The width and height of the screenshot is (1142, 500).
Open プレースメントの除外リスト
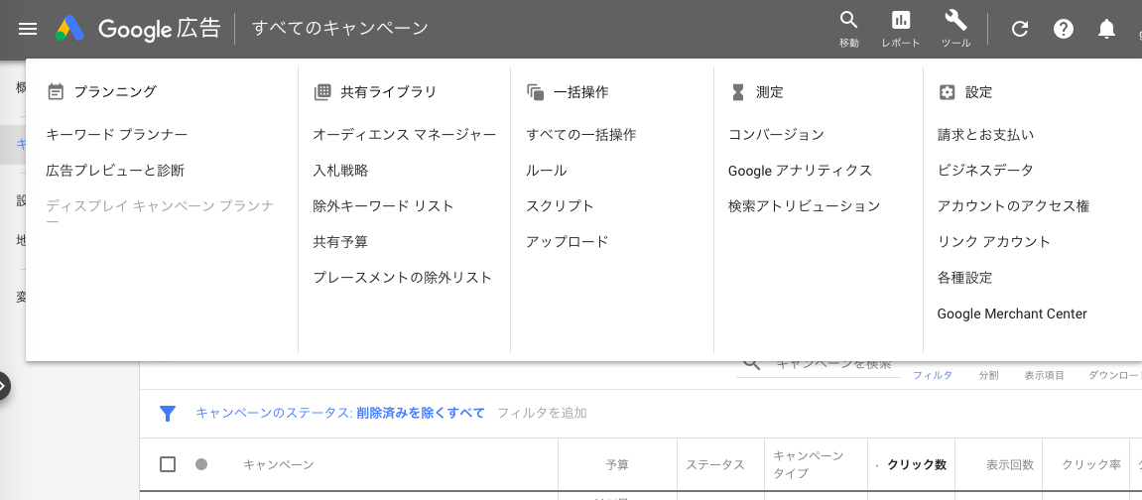(403, 278)
